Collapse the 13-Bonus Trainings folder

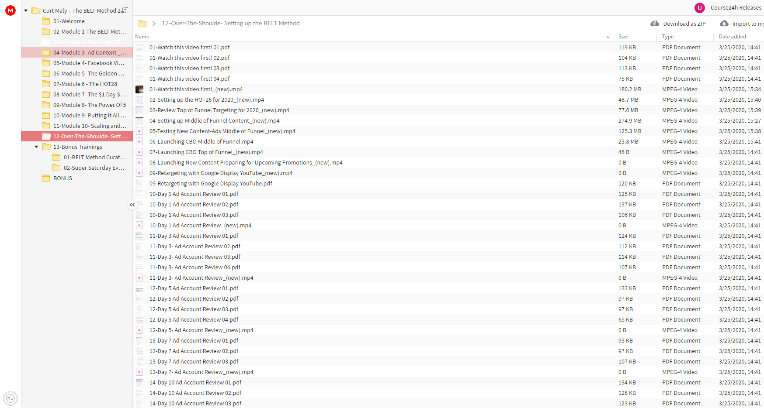(x=36, y=147)
